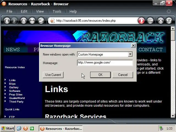Open the Gallery sidebar link
The width and height of the screenshot is (176, 132).
pyautogui.click(x=14, y=87)
